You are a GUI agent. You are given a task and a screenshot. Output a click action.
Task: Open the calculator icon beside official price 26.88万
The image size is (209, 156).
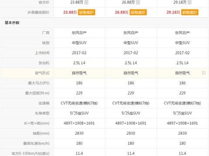tap(138, 2)
